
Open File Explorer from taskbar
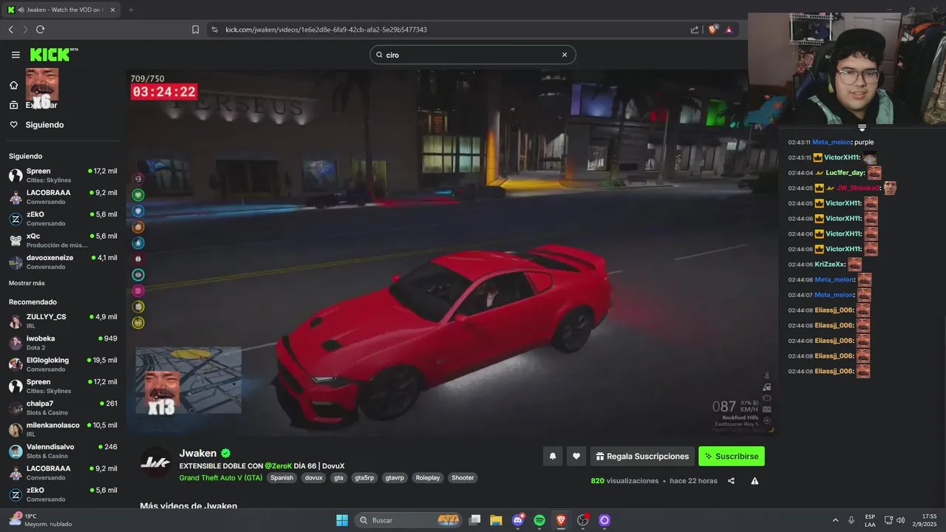coord(496,520)
